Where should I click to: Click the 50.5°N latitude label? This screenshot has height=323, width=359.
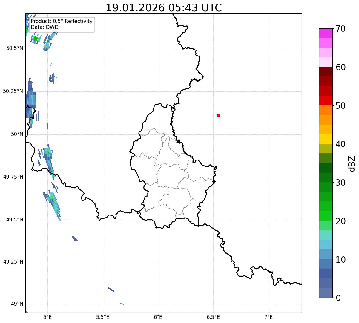coord(15,48)
